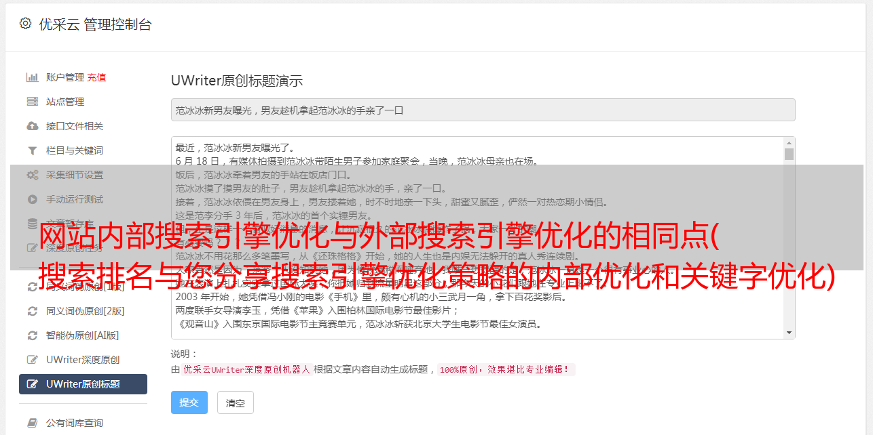The image size is (873, 435).
Task: Click the red 充值 link
Action: point(96,77)
